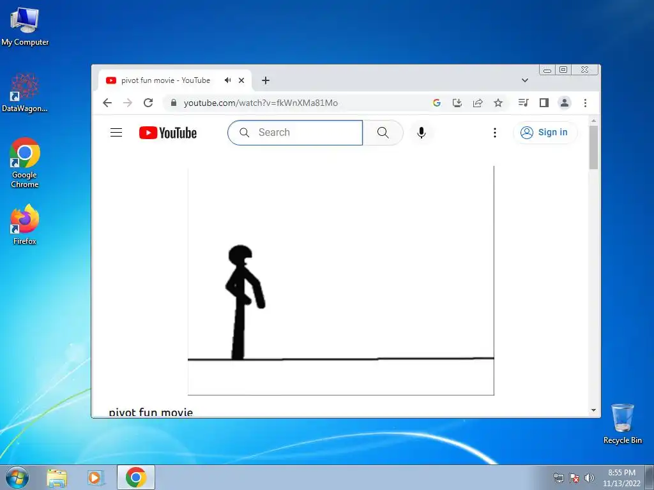View site information lock icon
The width and height of the screenshot is (654, 490).
(x=174, y=103)
